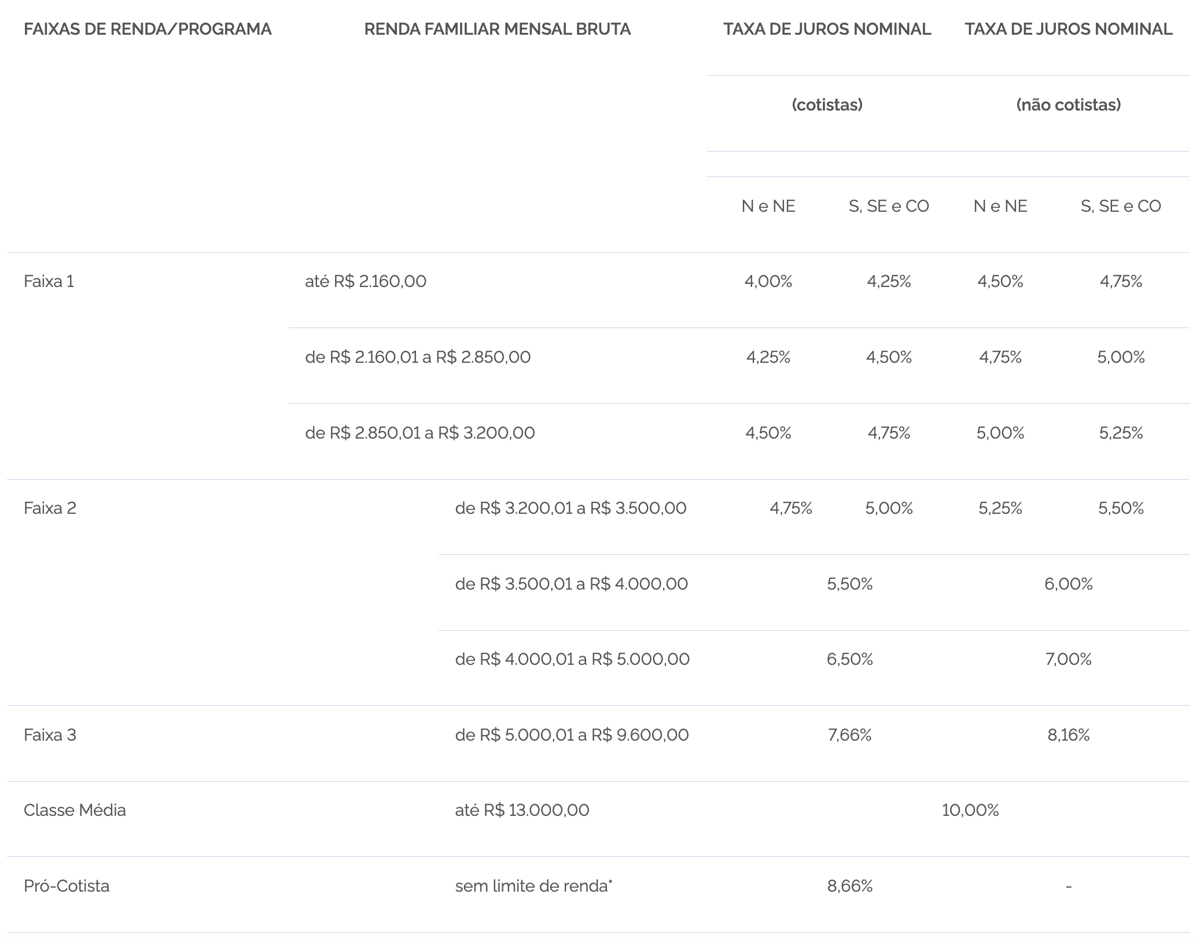Viewport: 1200px width, 942px height.
Task: Select the 5,25% rate in the R$ 3.200,00 row
Action: click(1121, 433)
